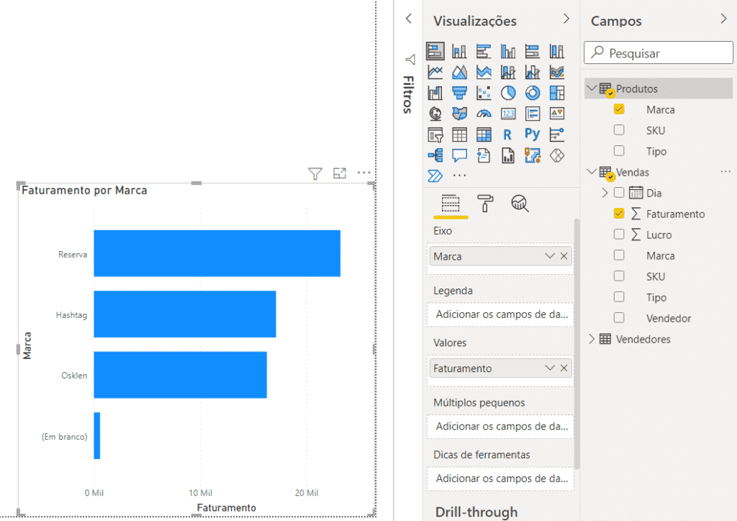Expand the Vendedores table
This screenshot has width=737, height=521.
click(592, 339)
